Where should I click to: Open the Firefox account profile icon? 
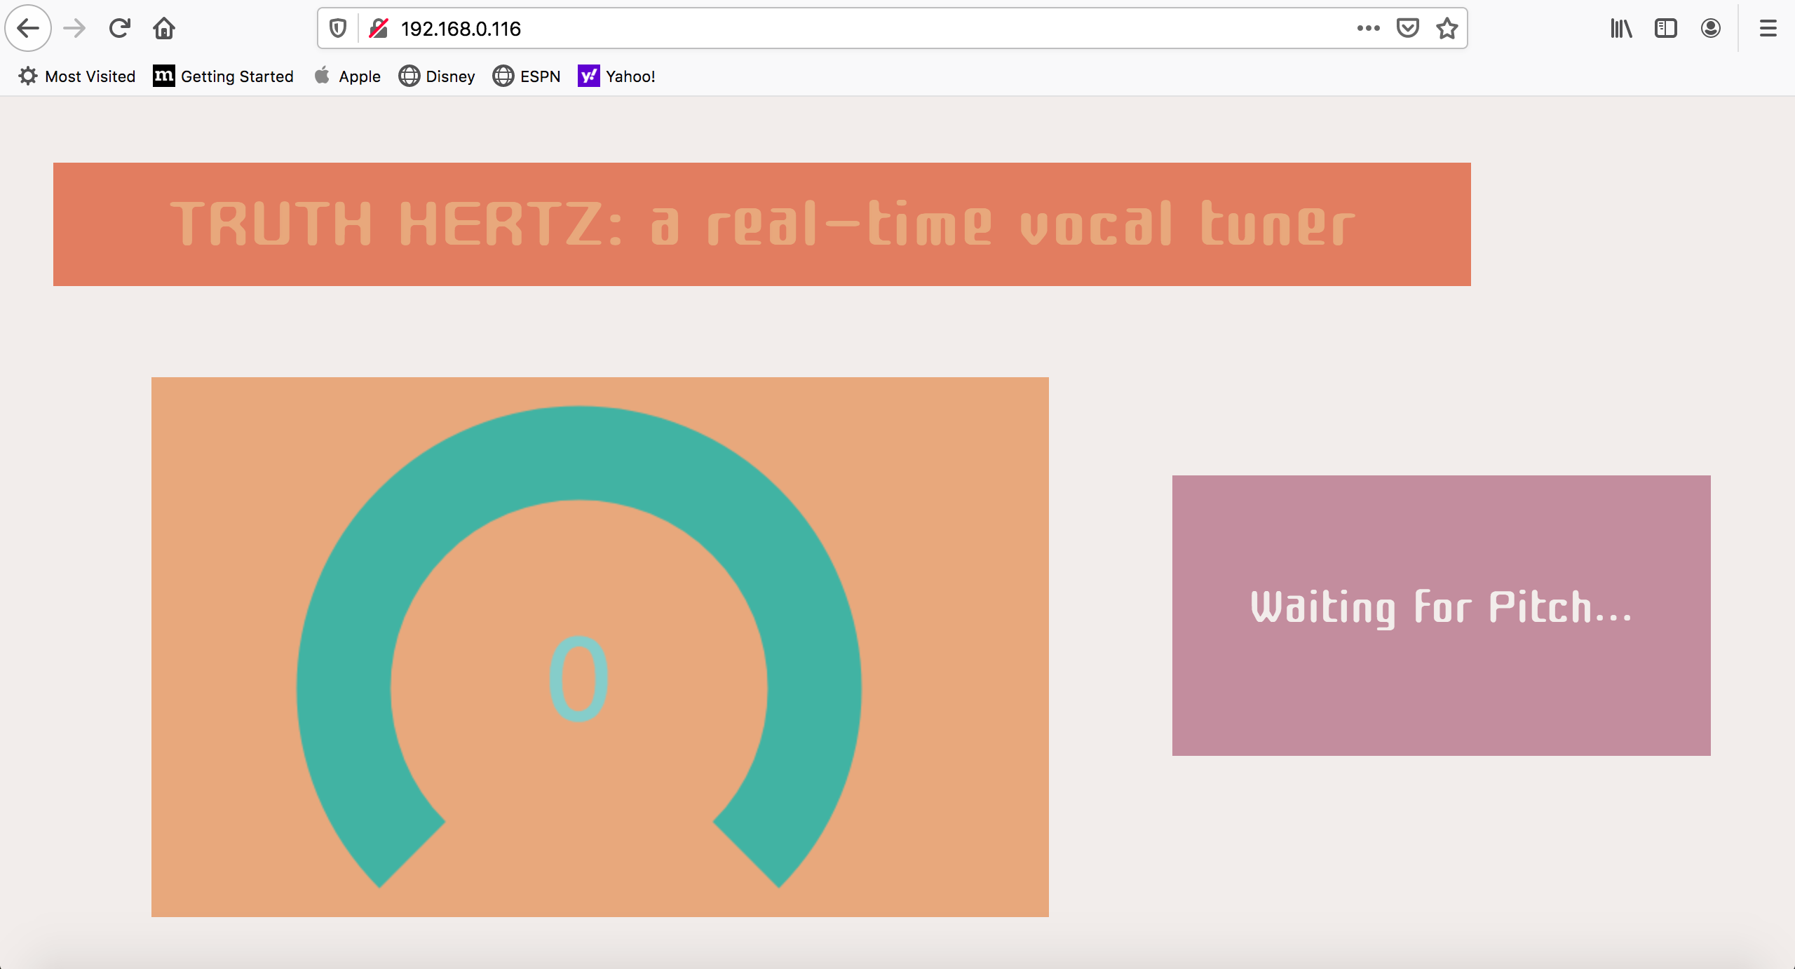click(1711, 29)
